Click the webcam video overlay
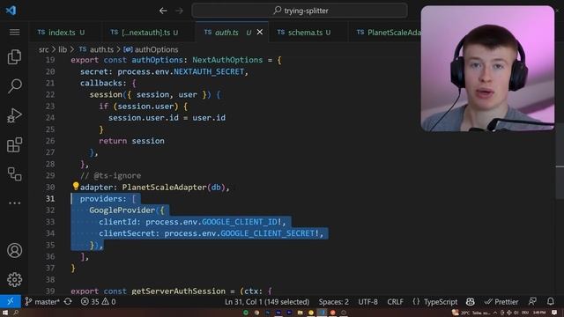 (x=487, y=69)
